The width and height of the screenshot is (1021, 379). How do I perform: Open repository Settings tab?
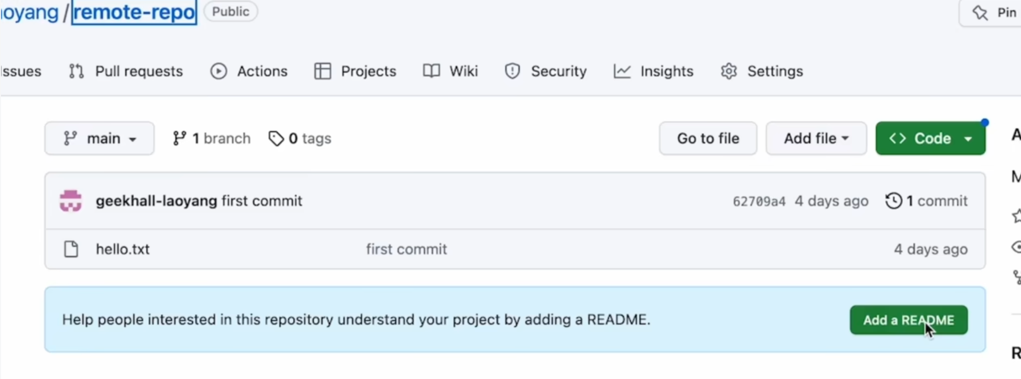(x=762, y=71)
